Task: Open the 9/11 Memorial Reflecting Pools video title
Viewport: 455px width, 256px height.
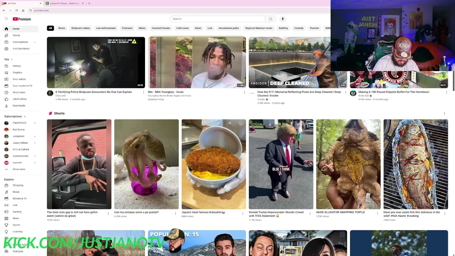Action: 299,94
